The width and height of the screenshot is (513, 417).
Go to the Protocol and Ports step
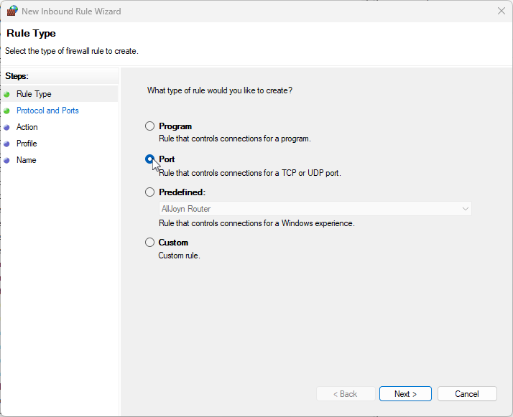pos(47,111)
